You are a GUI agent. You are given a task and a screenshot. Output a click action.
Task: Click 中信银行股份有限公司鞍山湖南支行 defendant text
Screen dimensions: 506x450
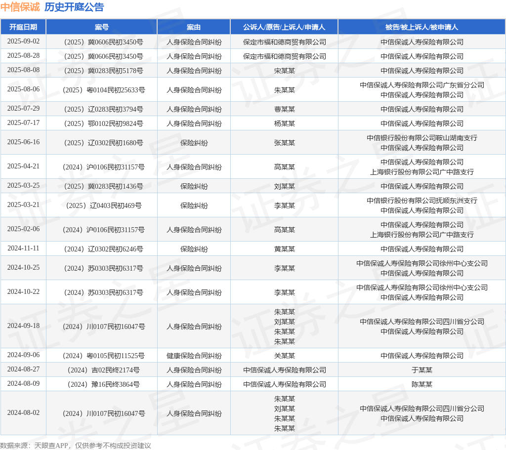422,138
